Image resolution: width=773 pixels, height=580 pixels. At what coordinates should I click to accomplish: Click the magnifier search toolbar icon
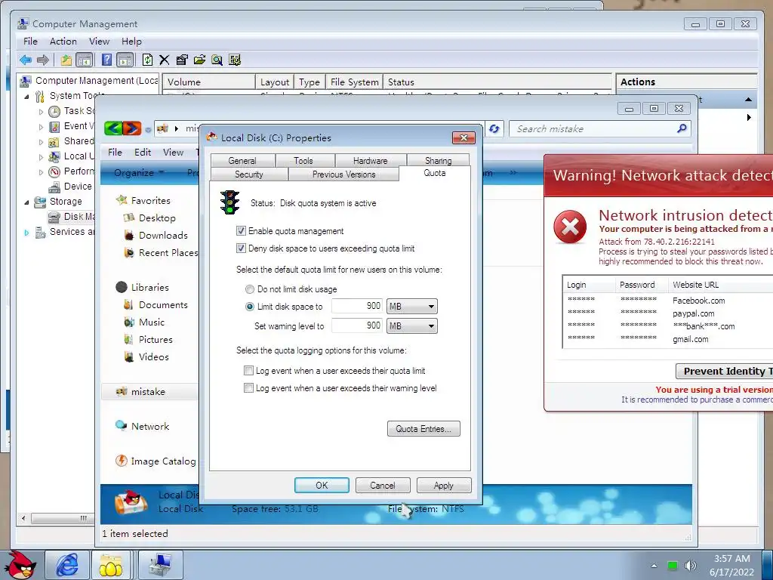click(217, 60)
